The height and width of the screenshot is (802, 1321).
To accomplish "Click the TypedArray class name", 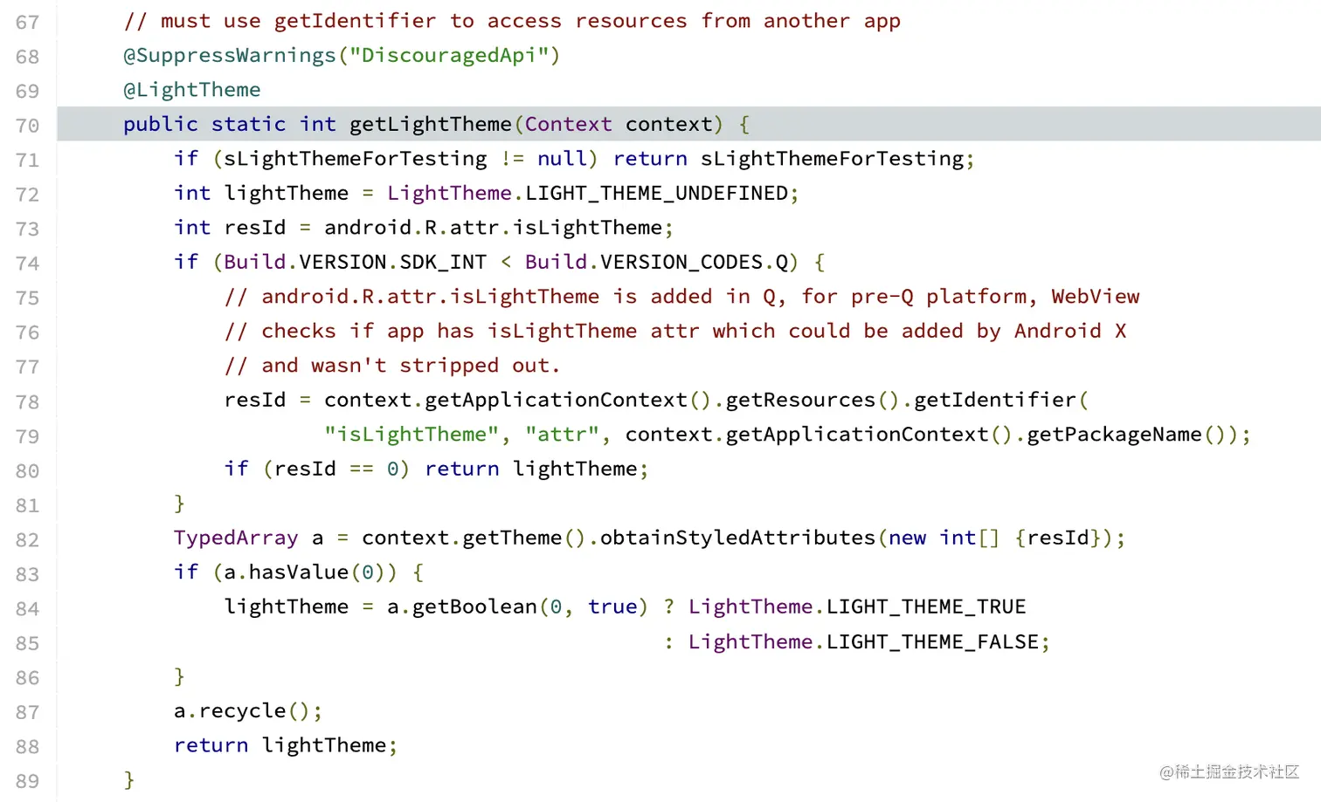I will point(236,538).
